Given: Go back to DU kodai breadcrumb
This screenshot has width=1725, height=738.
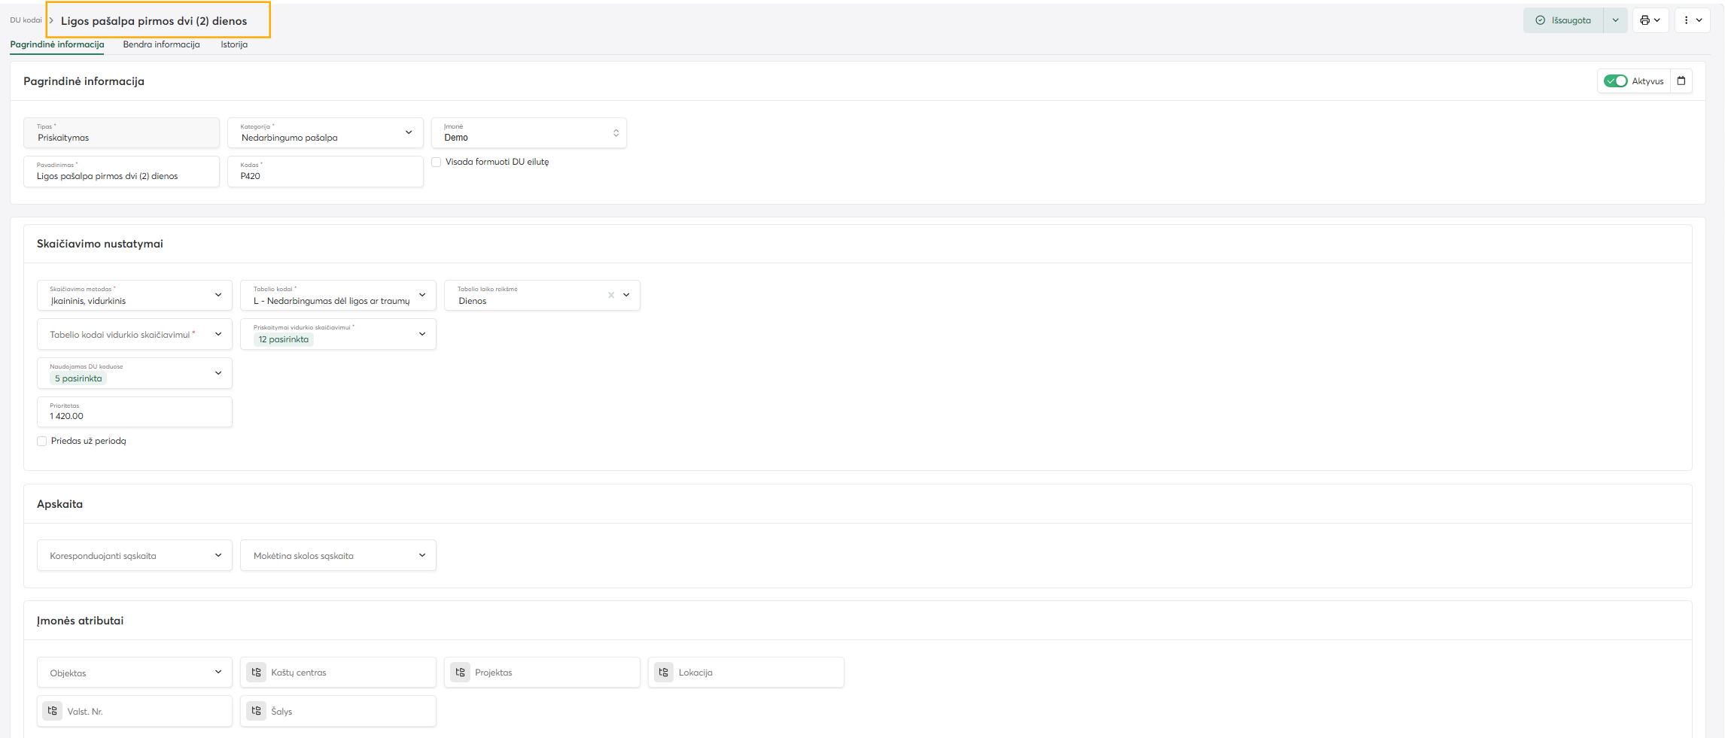Looking at the screenshot, I should tap(26, 20).
